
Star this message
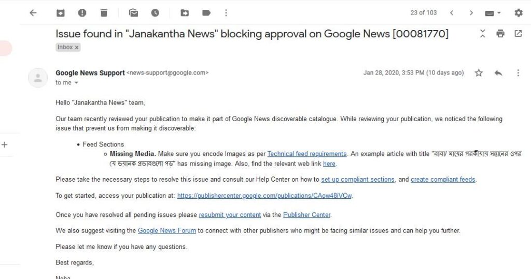[x=479, y=72]
